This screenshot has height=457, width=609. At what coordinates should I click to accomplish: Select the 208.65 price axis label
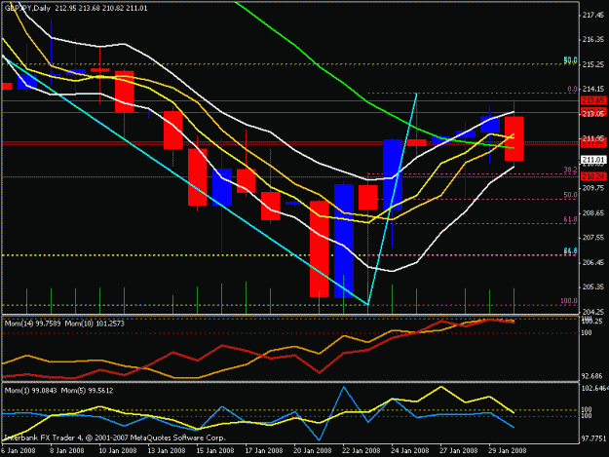click(x=593, y=212)
